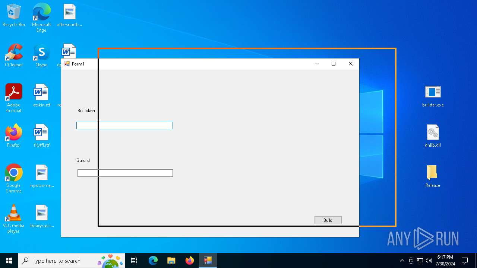Open Firefox from the taskbar
This screenshot has width=477, height=268.
[x=190, y=261]
